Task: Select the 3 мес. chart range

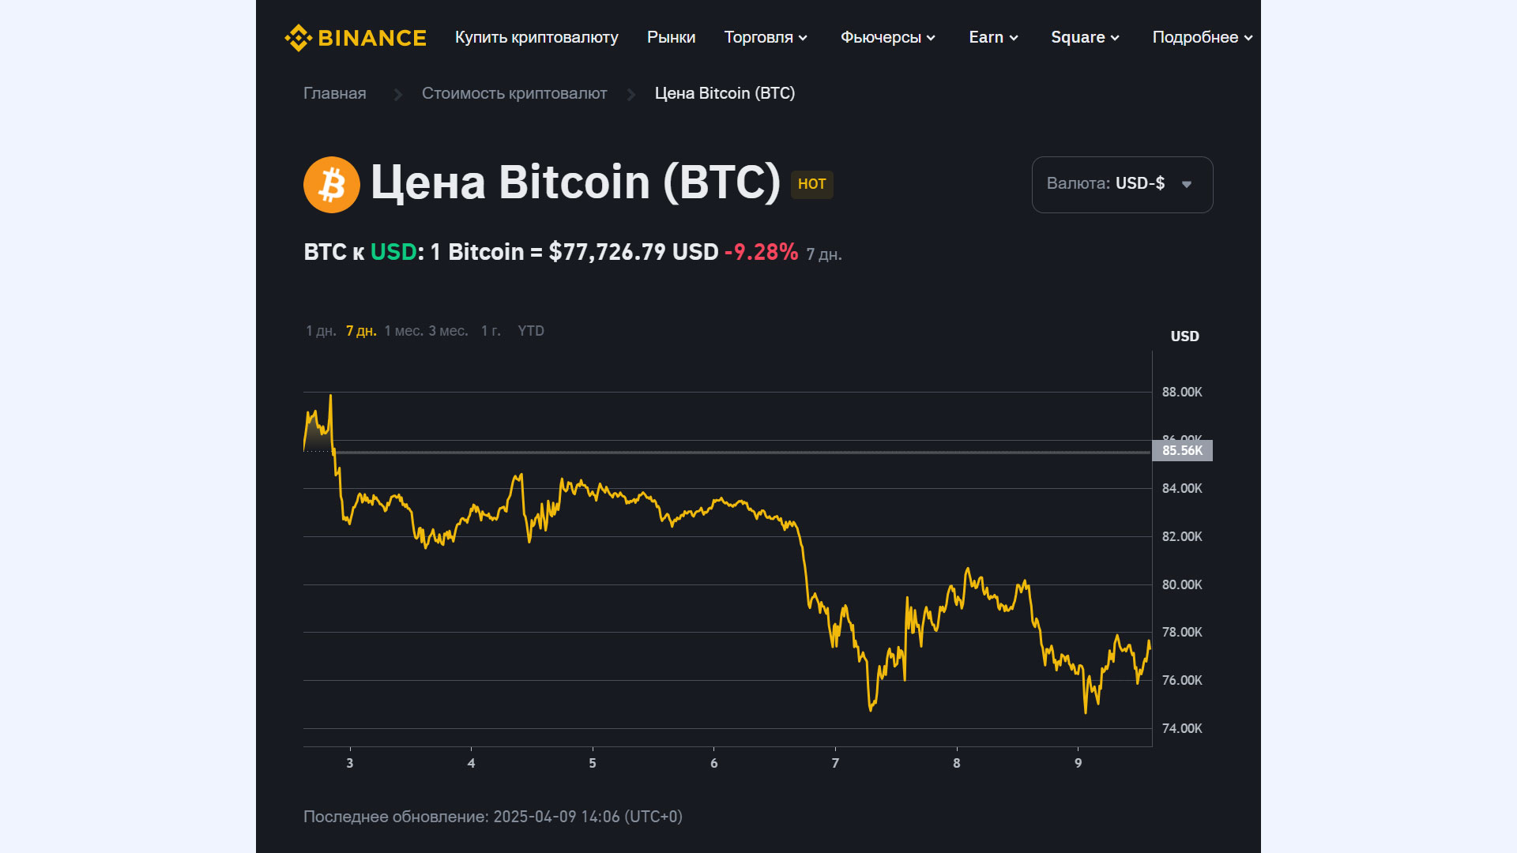Action: coord(448,331)
